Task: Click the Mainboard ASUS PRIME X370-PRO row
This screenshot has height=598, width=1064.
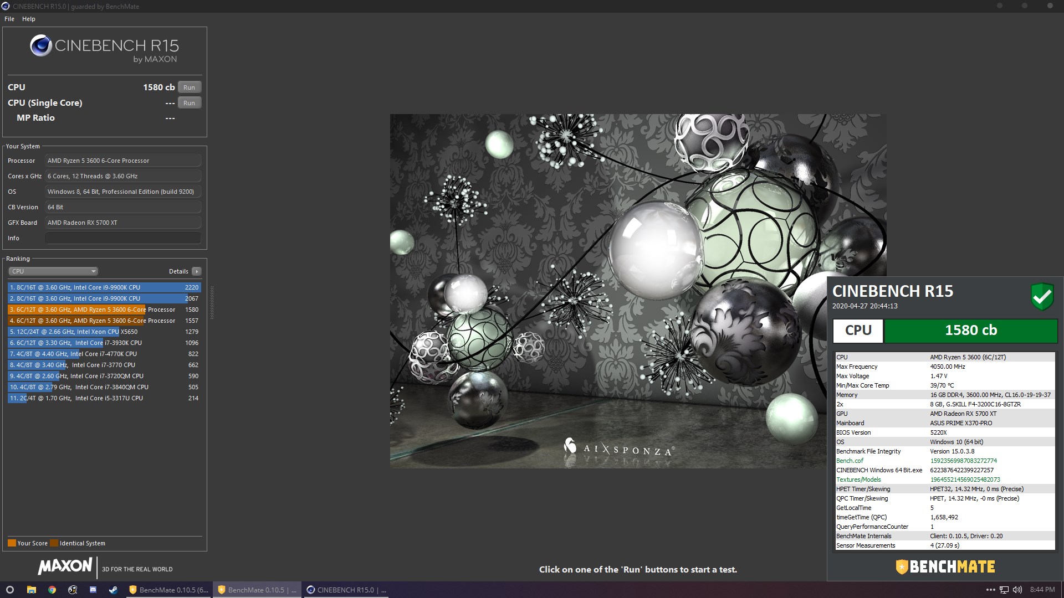Action: (x=945, y=423)
